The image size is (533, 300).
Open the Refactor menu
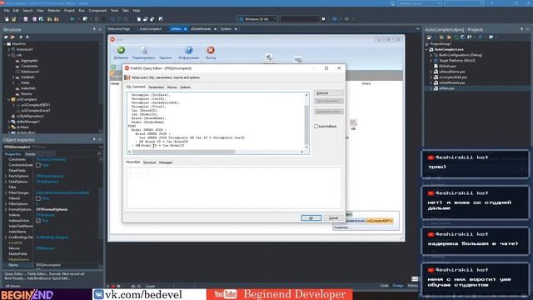pyautogui.click(x=54, y=11)
